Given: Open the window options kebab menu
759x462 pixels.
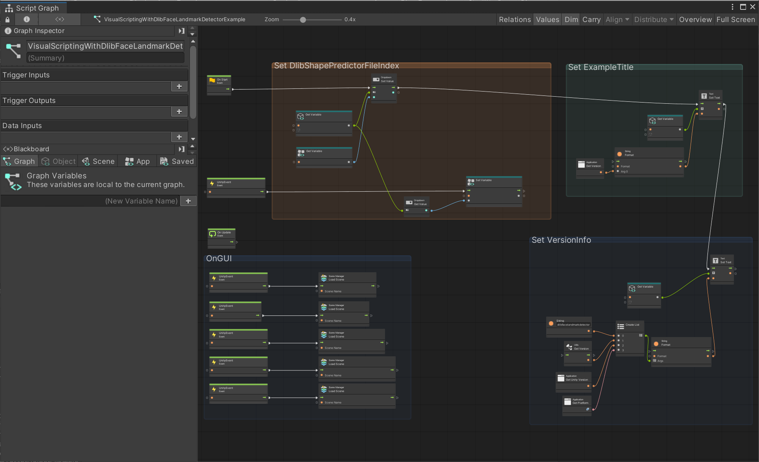Looking at the screenshot, I should click(x=732, y=7).
